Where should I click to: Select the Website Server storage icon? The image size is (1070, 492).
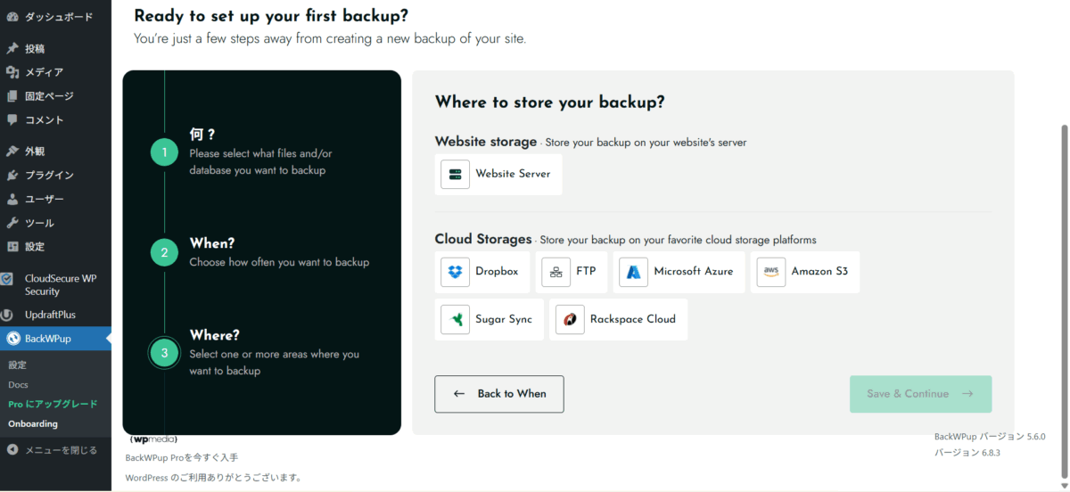[x=456, y=174]
